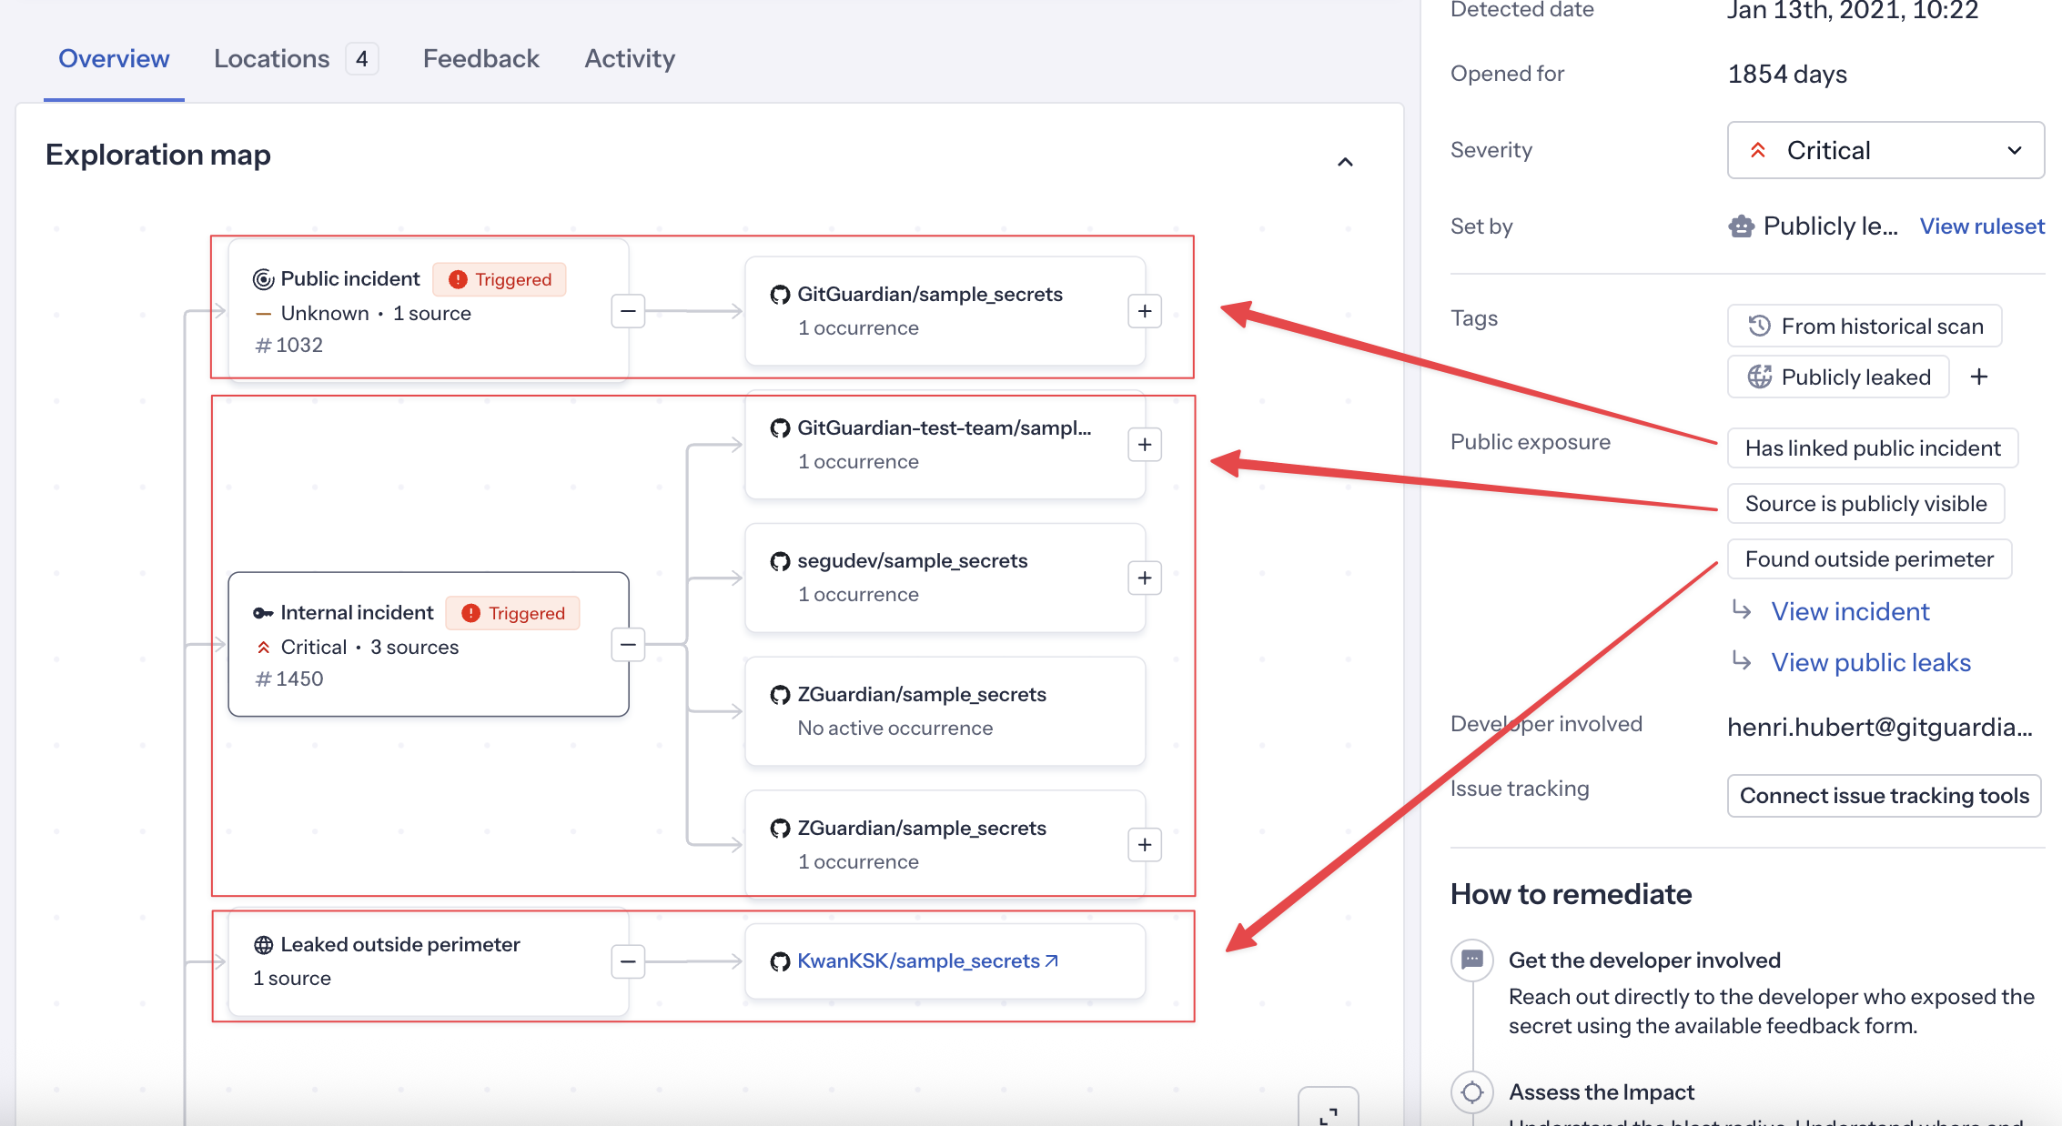2062x1126 pixels.
Task: Collapse the Internal incident node's sources
Action: click(x=628, y=645)
